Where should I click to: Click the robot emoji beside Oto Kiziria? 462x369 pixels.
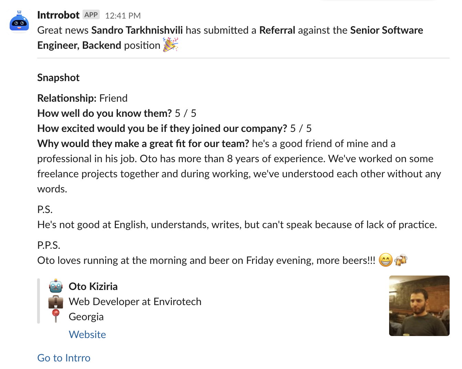56,286
